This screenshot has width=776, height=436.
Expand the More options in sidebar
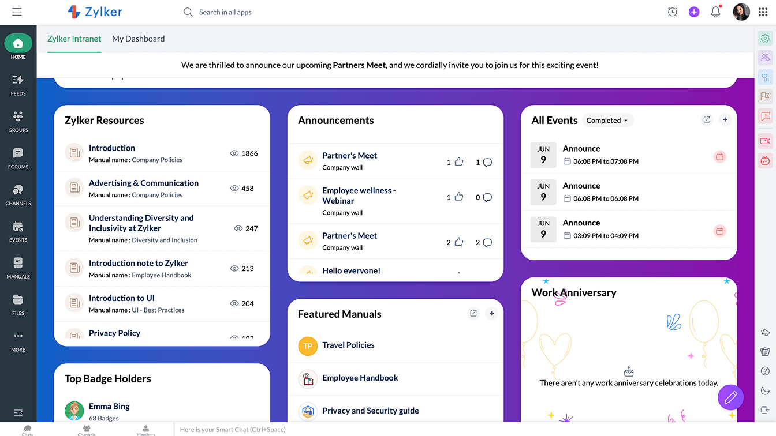point(18,340)
